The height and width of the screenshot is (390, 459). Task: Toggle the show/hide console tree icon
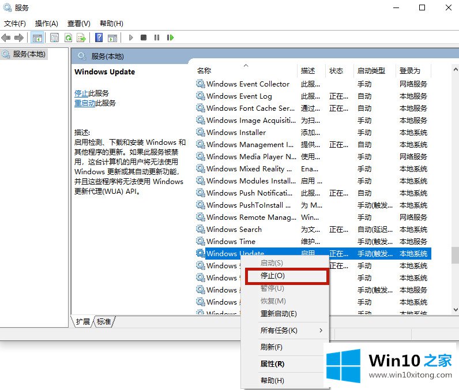click(x=37, y=37)
